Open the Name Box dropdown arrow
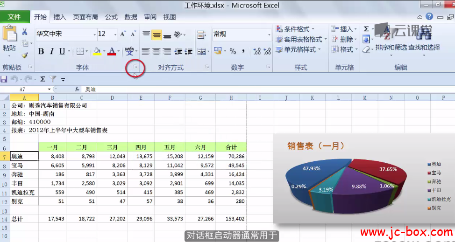 (49, 90)
